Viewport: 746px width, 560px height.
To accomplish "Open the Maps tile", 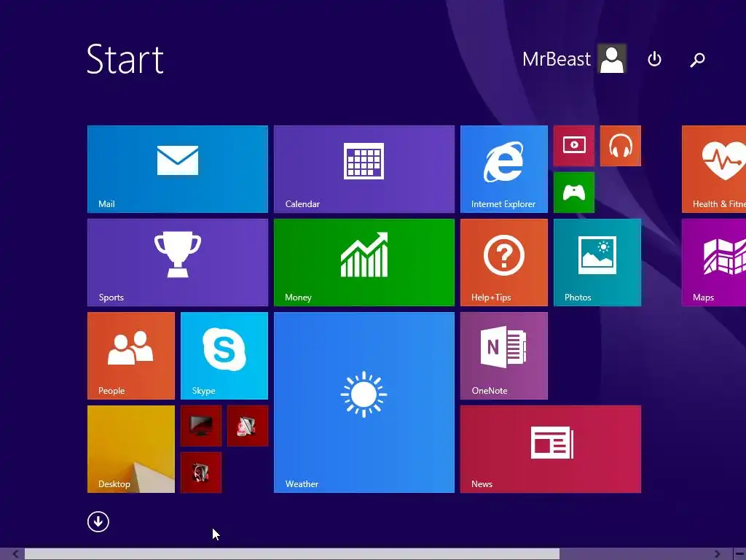I will tap(714, 262).
